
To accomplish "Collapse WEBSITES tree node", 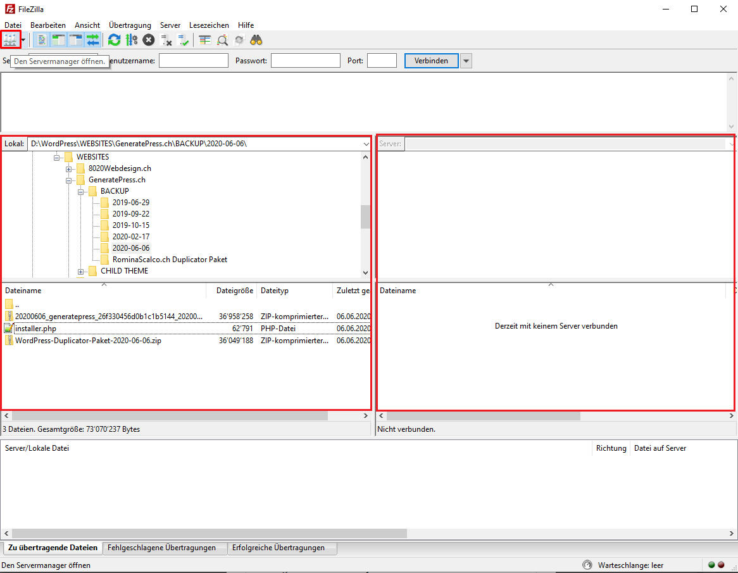I will (57, 157).
